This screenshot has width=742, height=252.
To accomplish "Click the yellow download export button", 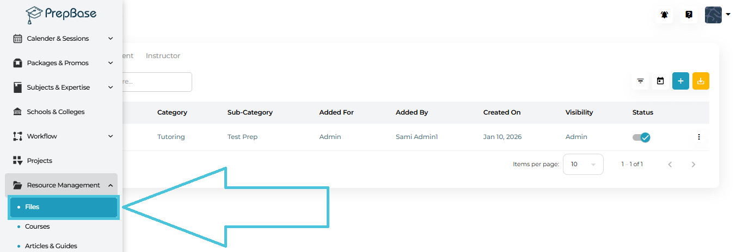I will pyautogui.click(x=701, y=81).
